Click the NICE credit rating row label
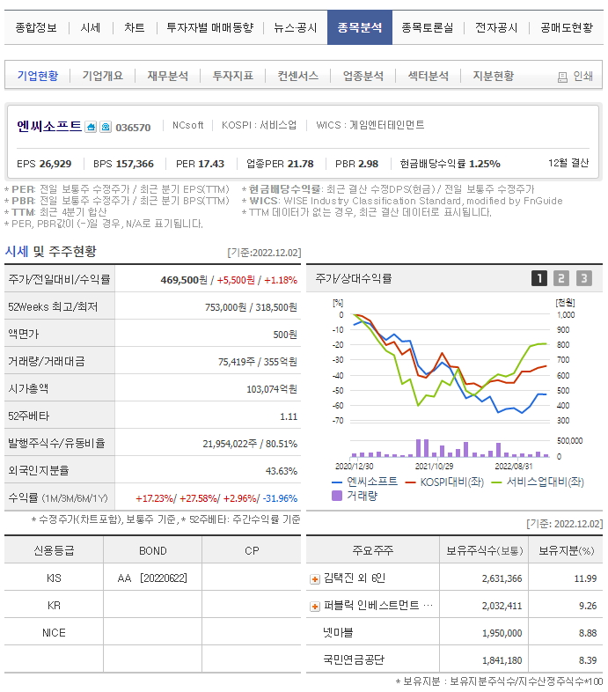Image resolution: width=608 pixels, height=692 pixels. [54, 633]
